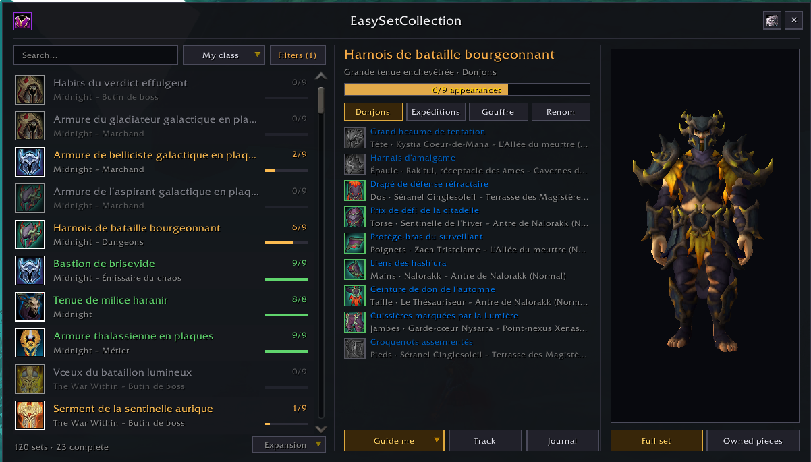This screenshot has width=811, height=462.
Task: Toggle the Filters (1) button
Action: coord(298,55)
